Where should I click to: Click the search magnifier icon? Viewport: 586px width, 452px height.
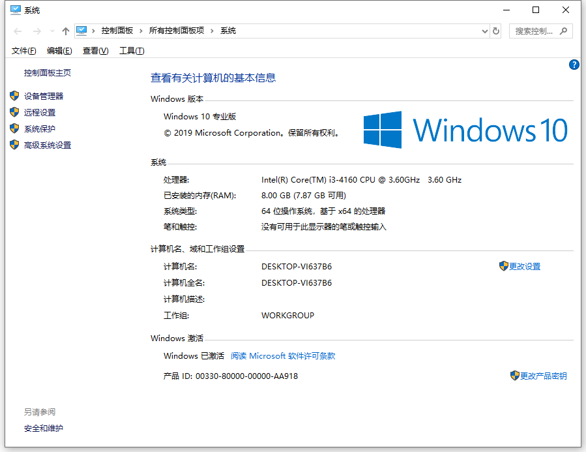click(x=563, y=31)
